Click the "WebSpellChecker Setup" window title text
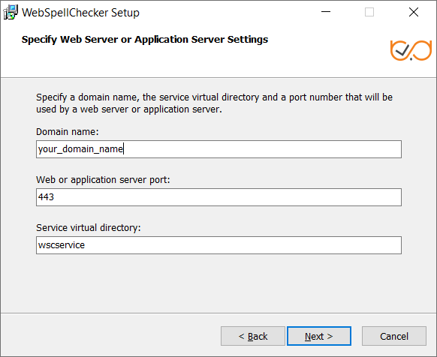The image size is (437, 357). (80, 13)
